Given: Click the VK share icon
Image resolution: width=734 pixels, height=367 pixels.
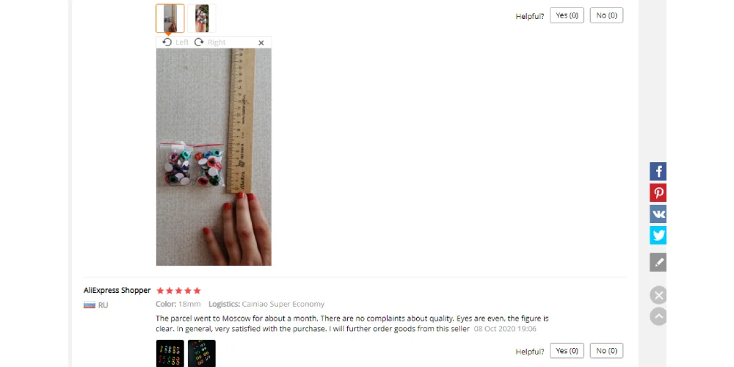Looking at the screenshot, I should tap(658, 214).
